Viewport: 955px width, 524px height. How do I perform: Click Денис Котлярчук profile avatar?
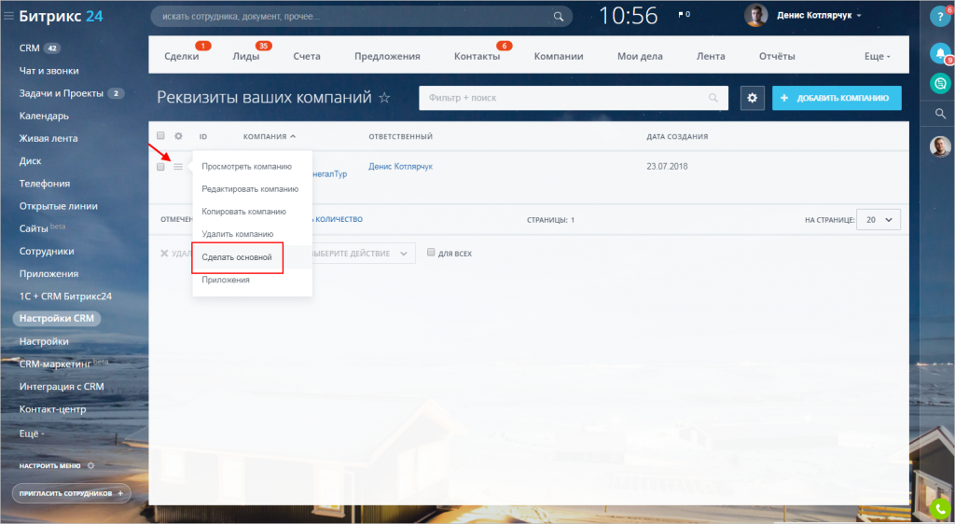(x=755, y=15)
